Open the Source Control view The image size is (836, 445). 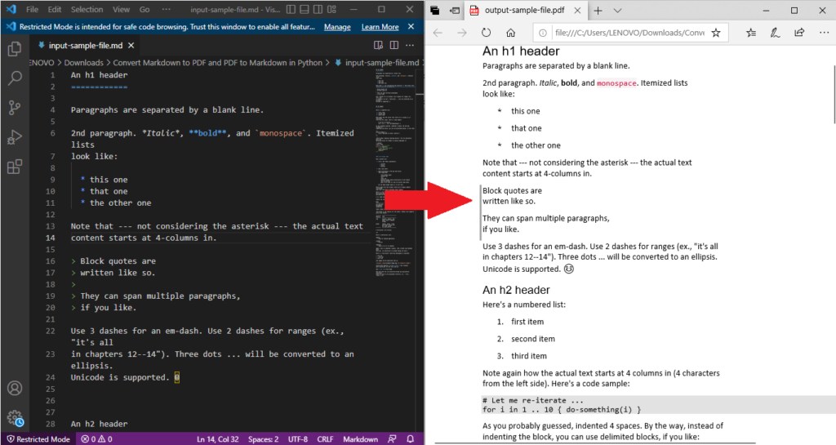[x=15, y=108]
